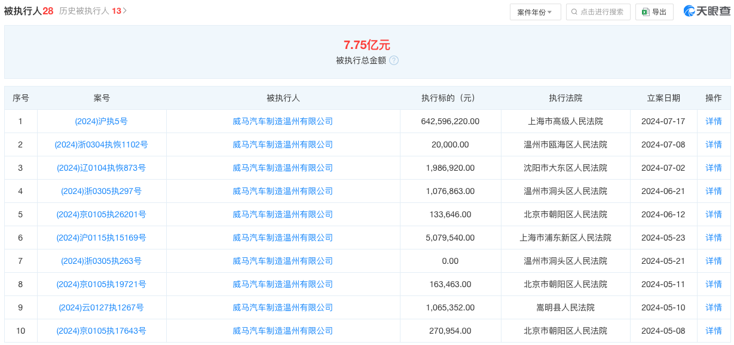The width and height of the screenshot is (734, 345).
Task: Click 威马汽车制造温州有限公司 in row 10
Action: (283, 331)
